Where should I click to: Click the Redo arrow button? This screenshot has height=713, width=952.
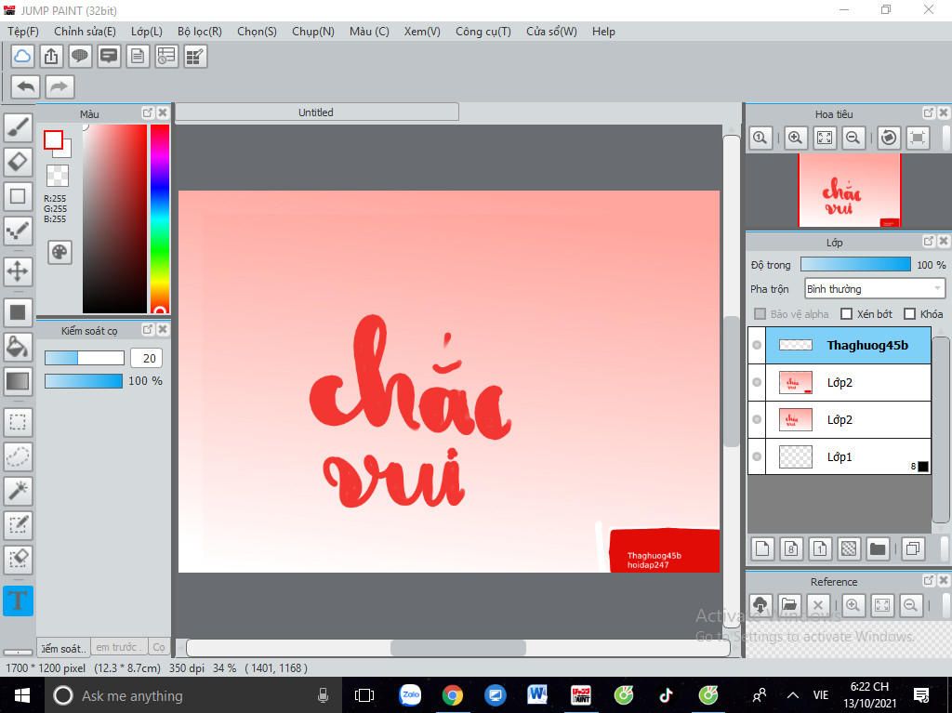point(58,86)
